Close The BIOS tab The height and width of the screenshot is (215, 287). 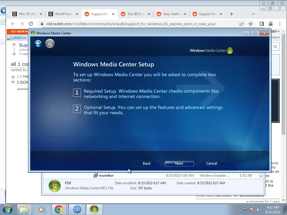(x=149, y=14)
